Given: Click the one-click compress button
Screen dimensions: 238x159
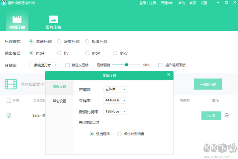Looking at the screenshot, I should 208,84.
